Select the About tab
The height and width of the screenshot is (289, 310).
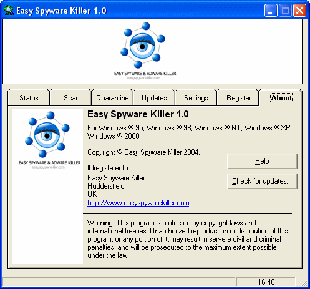tap(281, 98)
